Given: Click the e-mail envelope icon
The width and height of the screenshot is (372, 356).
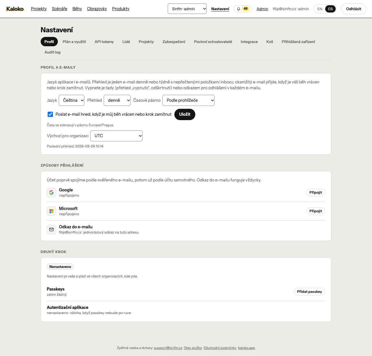Looking at the screenshot, I should click(51, 229).
